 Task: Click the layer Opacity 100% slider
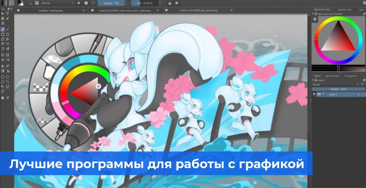click(x=338, y=89)
